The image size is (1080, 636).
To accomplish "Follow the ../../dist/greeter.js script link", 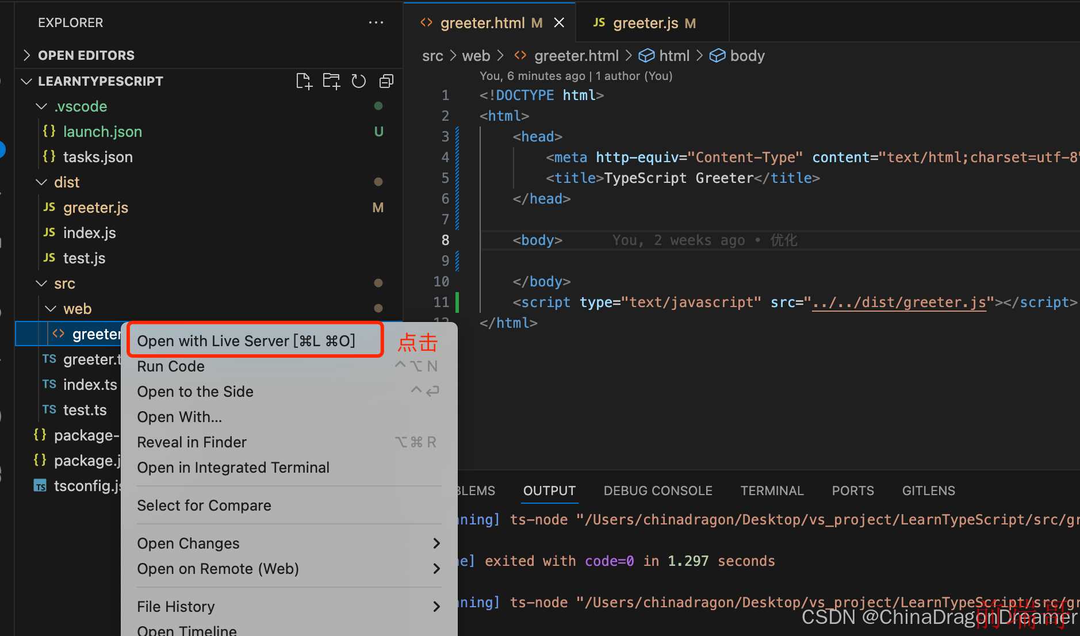I will click(899, 302).
